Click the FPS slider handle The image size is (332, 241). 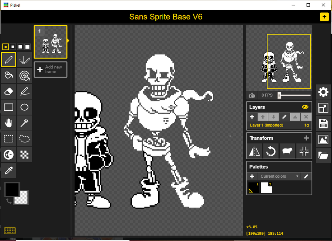click(x=279, y=95)
